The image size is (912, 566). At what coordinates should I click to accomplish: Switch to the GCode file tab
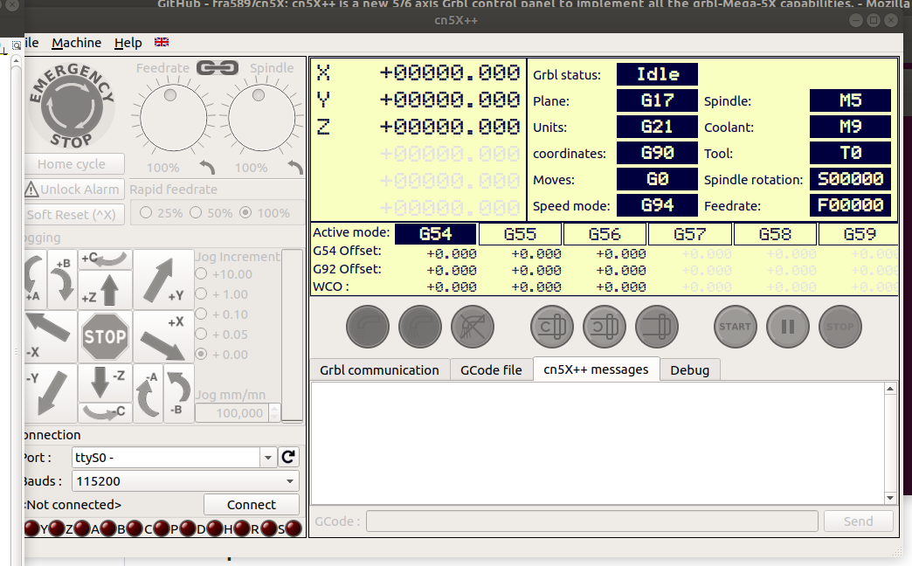tap(491, 369)
